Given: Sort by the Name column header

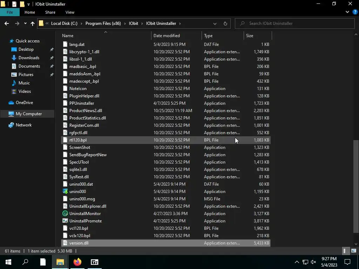Looking at the screenshot, I should (106, 36).
